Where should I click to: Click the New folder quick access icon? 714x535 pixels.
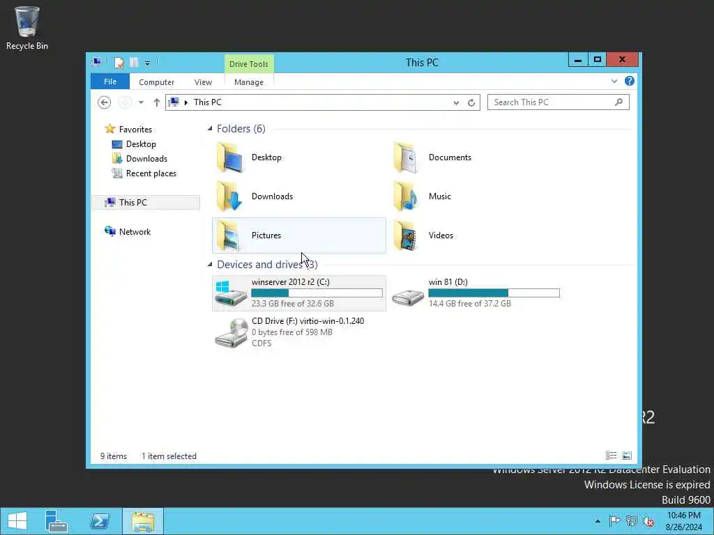click(134, 63)
